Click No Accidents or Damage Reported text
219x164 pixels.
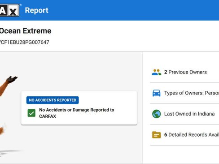[77, 113]
